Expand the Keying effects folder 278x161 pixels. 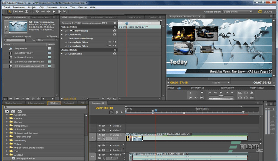(x=7, y=122)
